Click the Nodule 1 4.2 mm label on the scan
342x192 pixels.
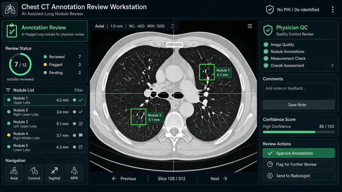[x=223, y=73]
